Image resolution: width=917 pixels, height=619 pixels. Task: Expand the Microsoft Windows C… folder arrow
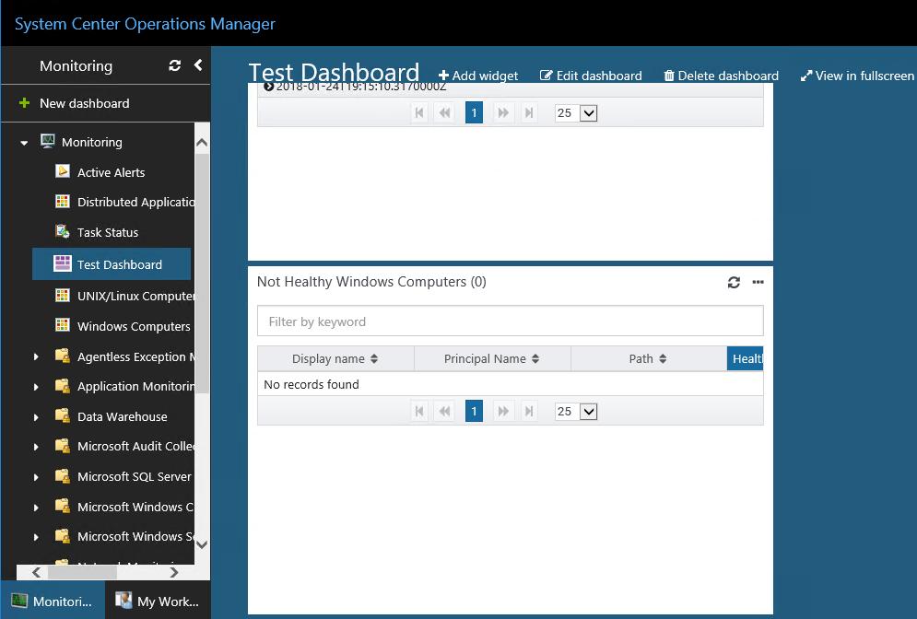[x=36, y=508]
